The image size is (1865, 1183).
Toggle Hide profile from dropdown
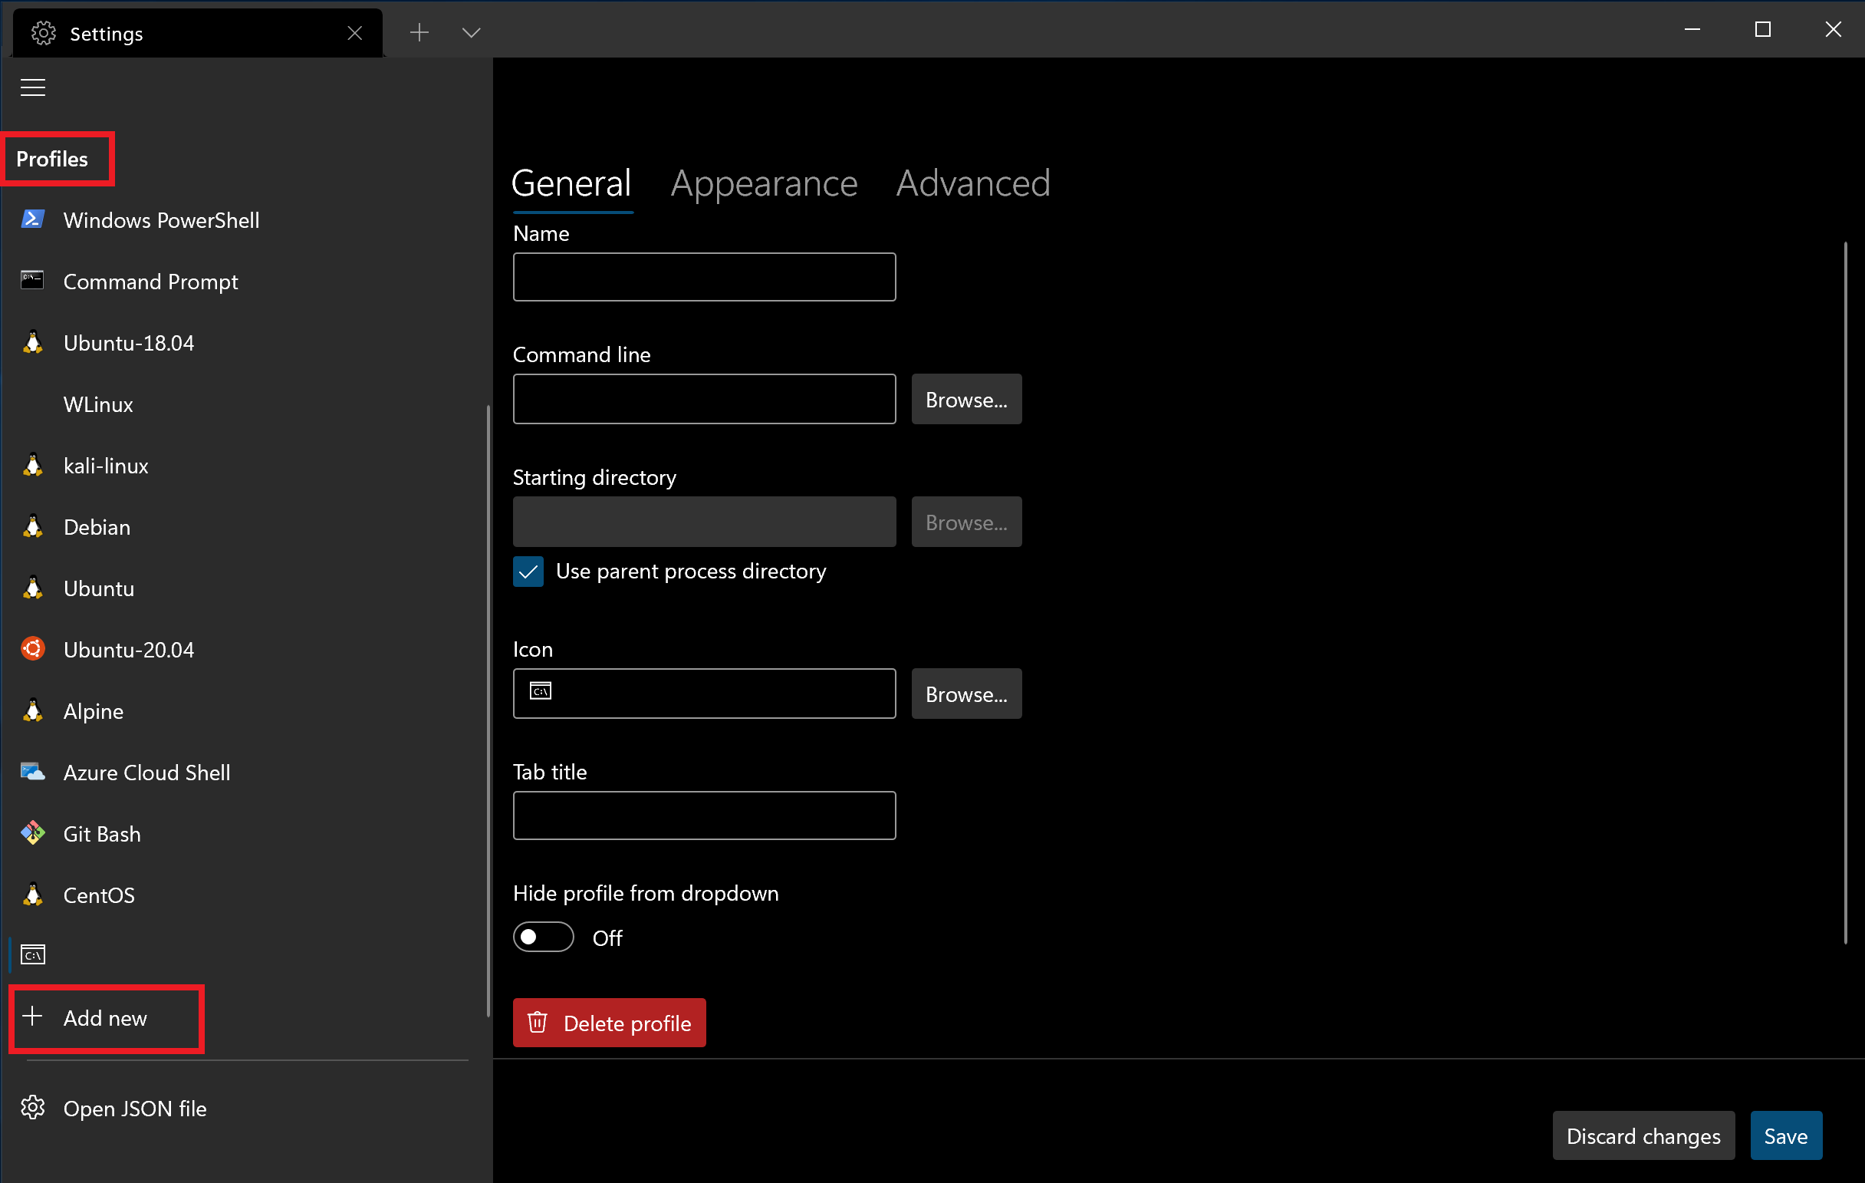pos(544,937)
